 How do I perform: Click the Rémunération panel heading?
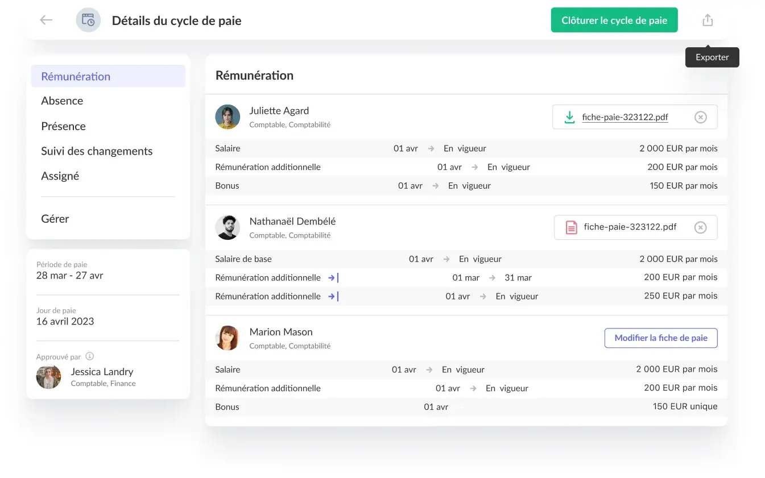click(x=254, y=76)
